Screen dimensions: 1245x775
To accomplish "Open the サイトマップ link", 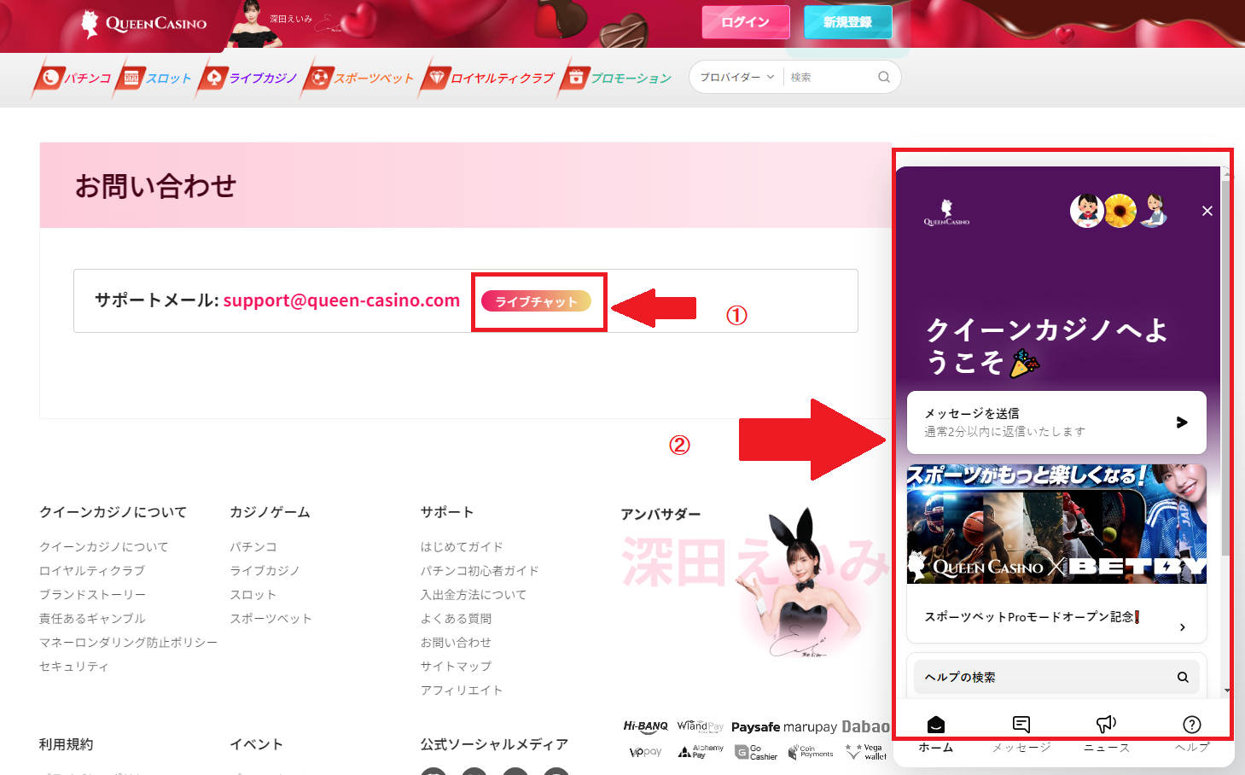I will [x=456, y=666].
